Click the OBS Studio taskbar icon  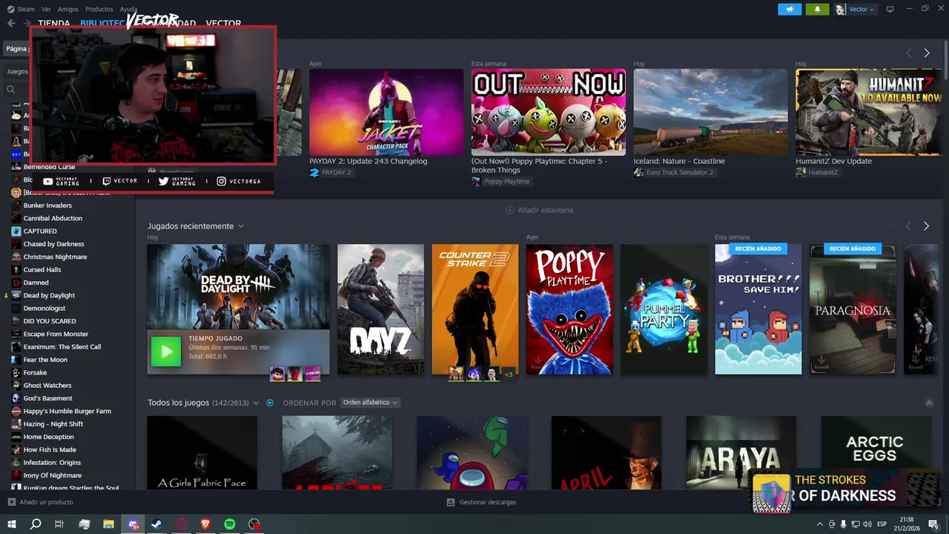[254, 524]
